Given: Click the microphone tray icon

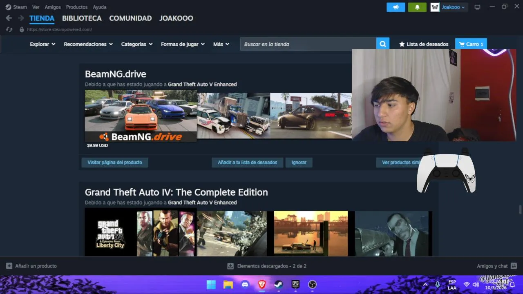Looking at the screenshot, I should [x=438, y=285].
